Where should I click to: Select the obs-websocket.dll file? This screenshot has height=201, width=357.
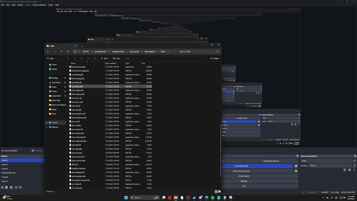[79, 137]
